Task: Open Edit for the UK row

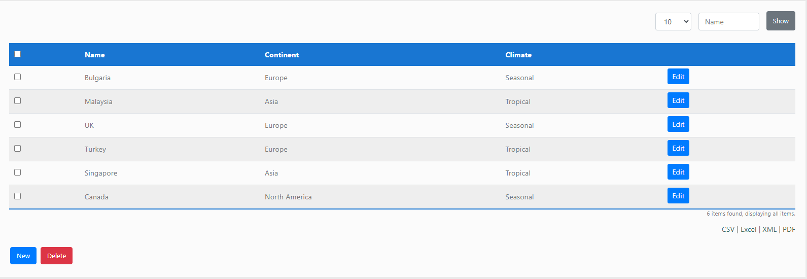Action: 678,124
